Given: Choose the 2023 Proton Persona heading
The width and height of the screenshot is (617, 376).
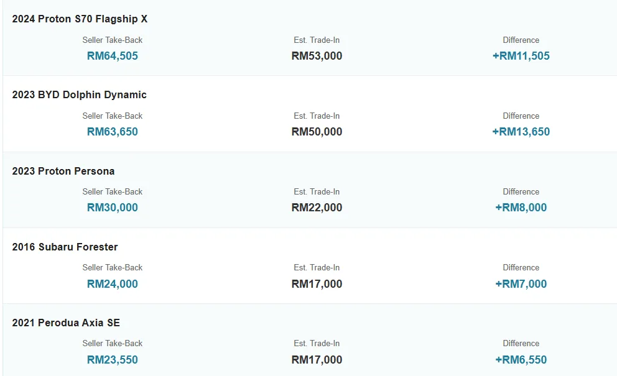Looking at the screenshot, I should coord(63,171).
